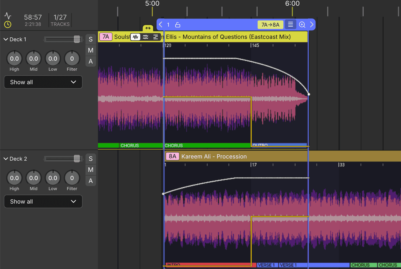Enable automation with Deck 1's A button
Screen dimensions: 401x269
[91, 61]
